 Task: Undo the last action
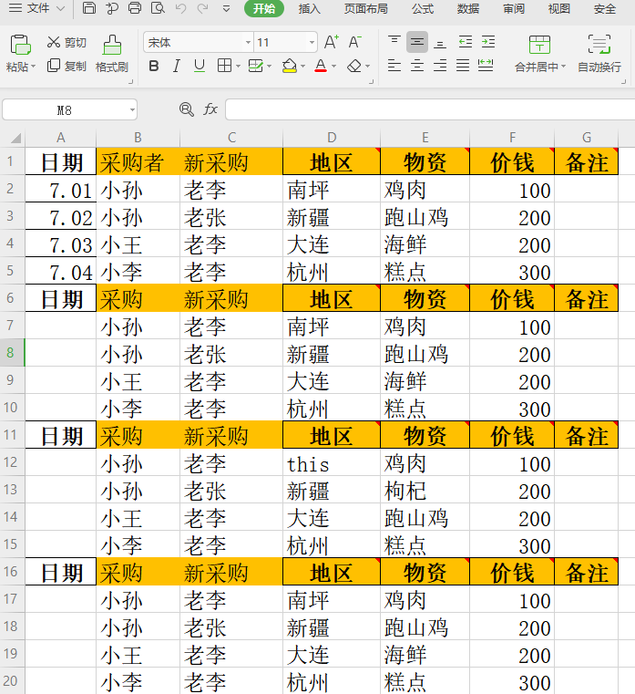(180, 8)
